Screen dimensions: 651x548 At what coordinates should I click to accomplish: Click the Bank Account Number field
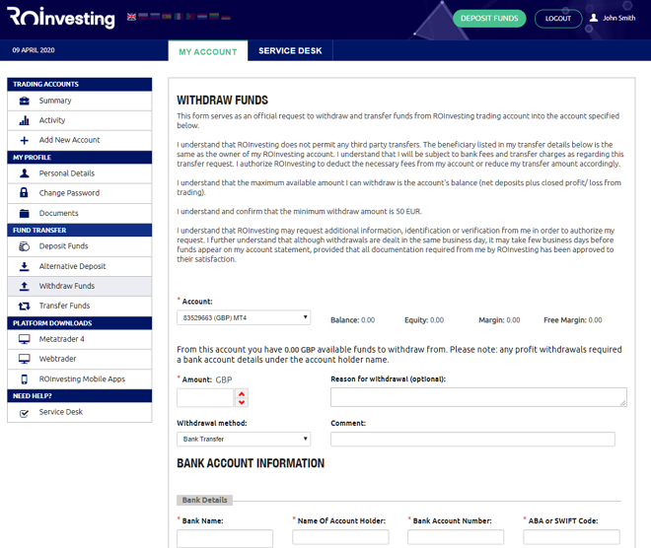tap(456, 537)
